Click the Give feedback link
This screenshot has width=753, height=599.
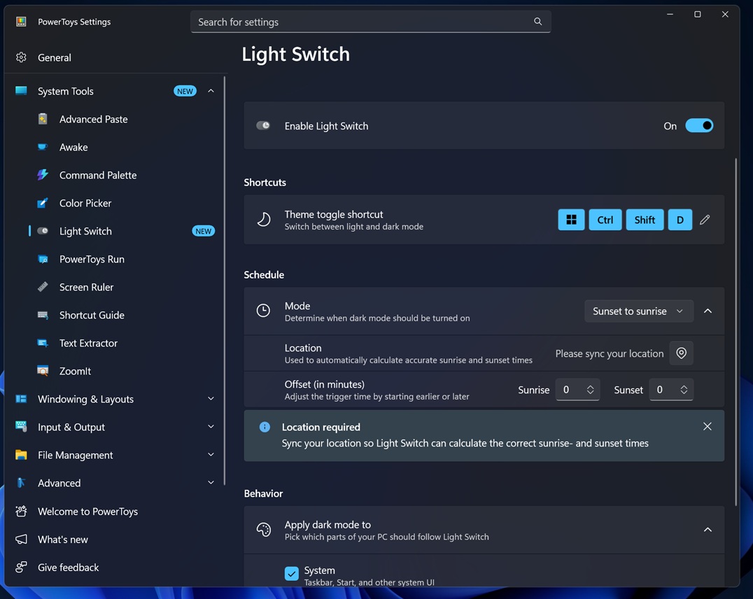coord(68,568)
